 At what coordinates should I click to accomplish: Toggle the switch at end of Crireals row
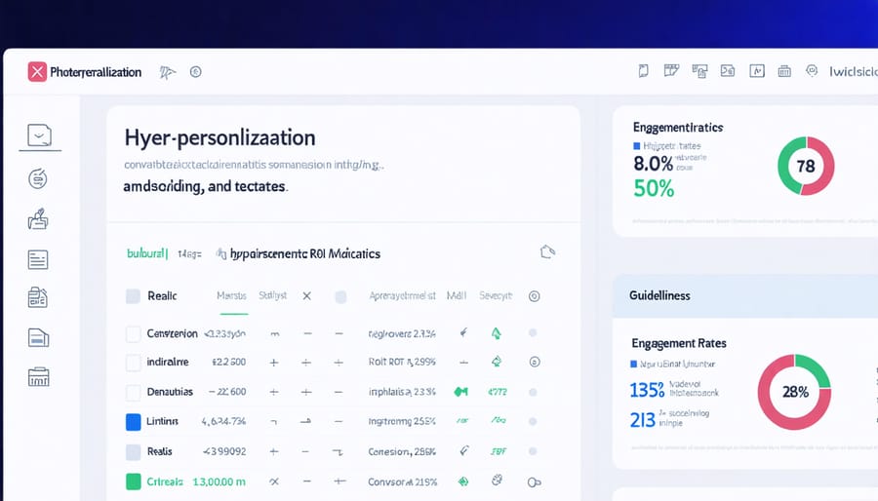click(535, 482)
